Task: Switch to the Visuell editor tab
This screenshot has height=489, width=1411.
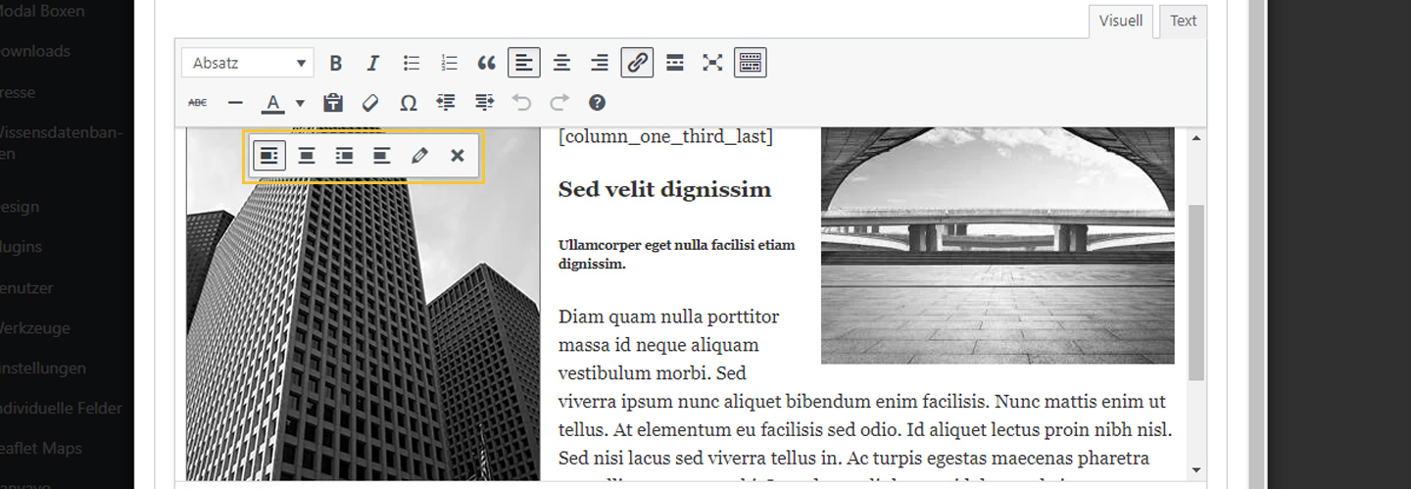Action: click(1120, 21)
